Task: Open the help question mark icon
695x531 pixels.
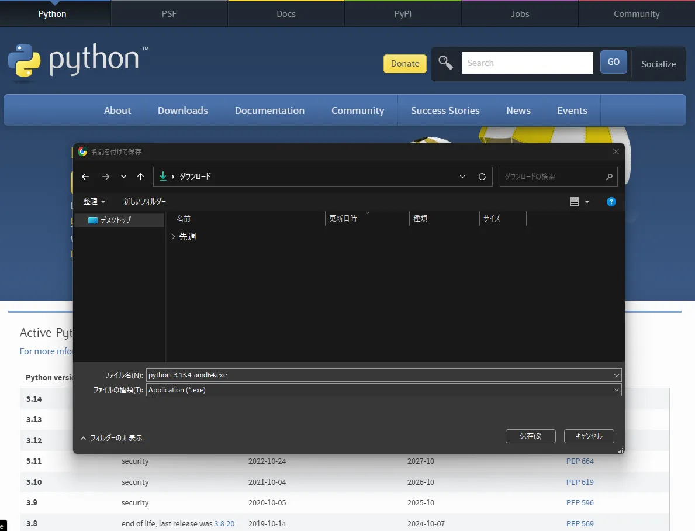Action: click(x=611, y=202)
